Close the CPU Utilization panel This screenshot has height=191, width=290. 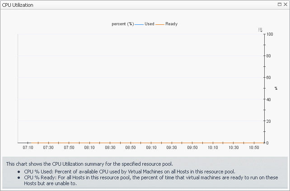click(285, 5)
